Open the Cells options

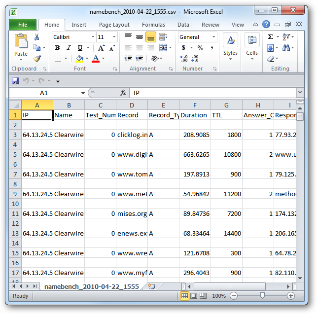point(252,46)
